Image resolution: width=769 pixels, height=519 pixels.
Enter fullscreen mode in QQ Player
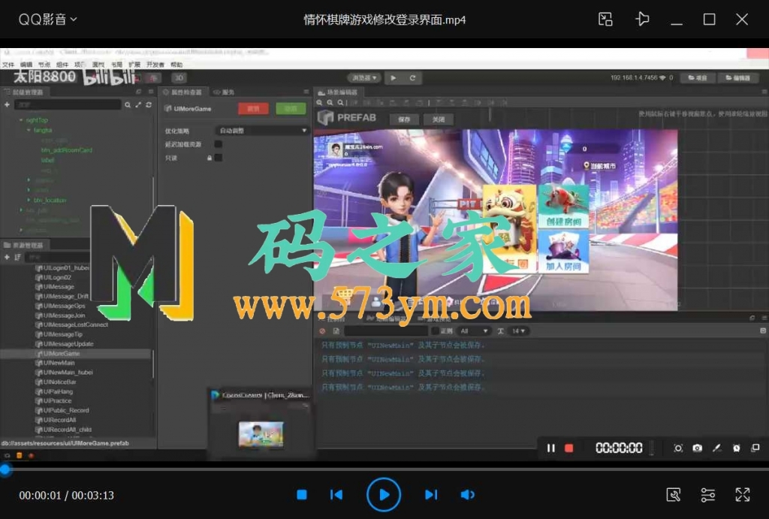click(x=743, y=494)
